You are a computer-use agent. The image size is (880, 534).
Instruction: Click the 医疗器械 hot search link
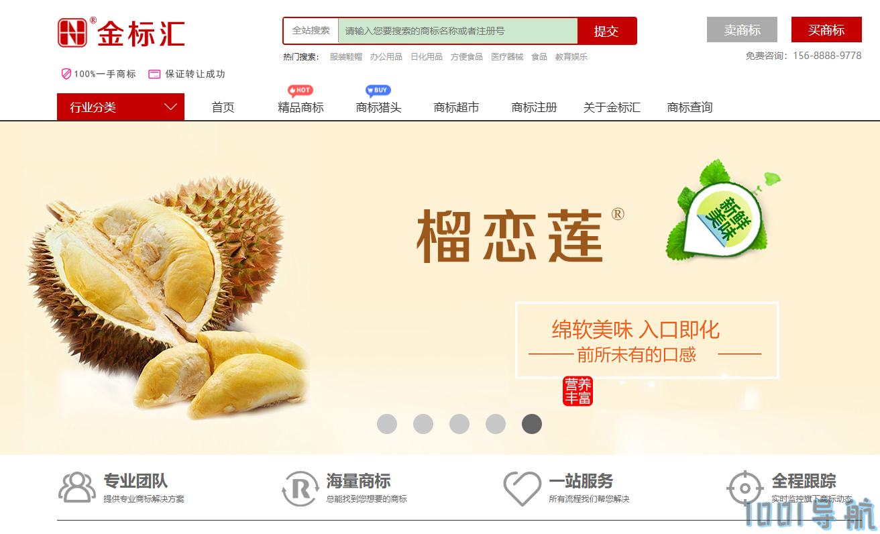pos(507,57)
